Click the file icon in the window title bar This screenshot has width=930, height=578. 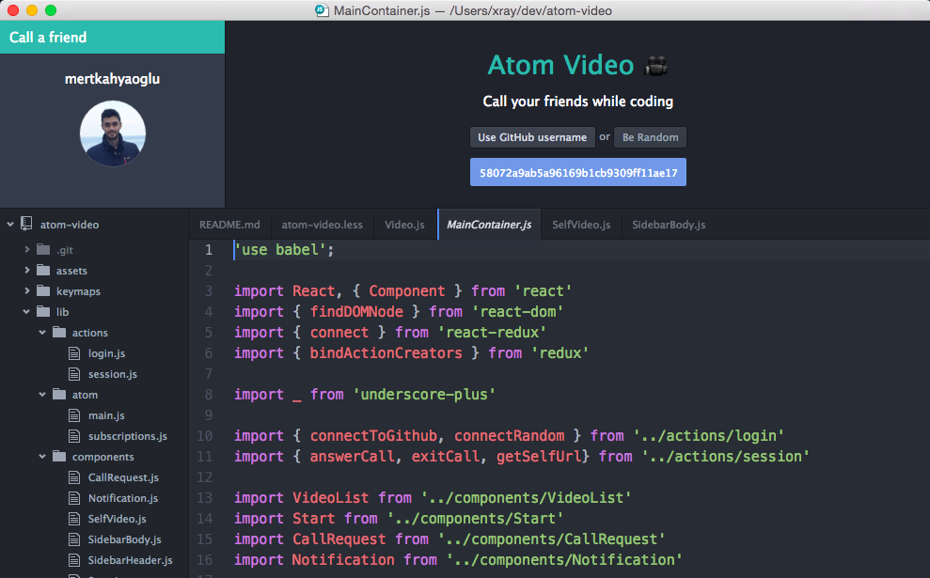point(322,10)
